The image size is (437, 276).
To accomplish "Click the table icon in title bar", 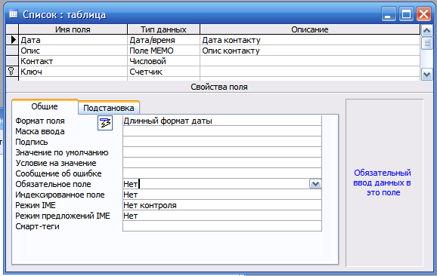I will [x=14, y=14].
